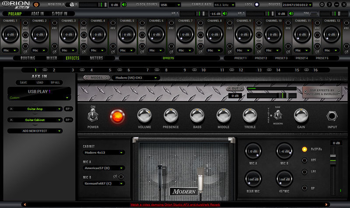Enable the HPF filter

(x=304, y=160)
